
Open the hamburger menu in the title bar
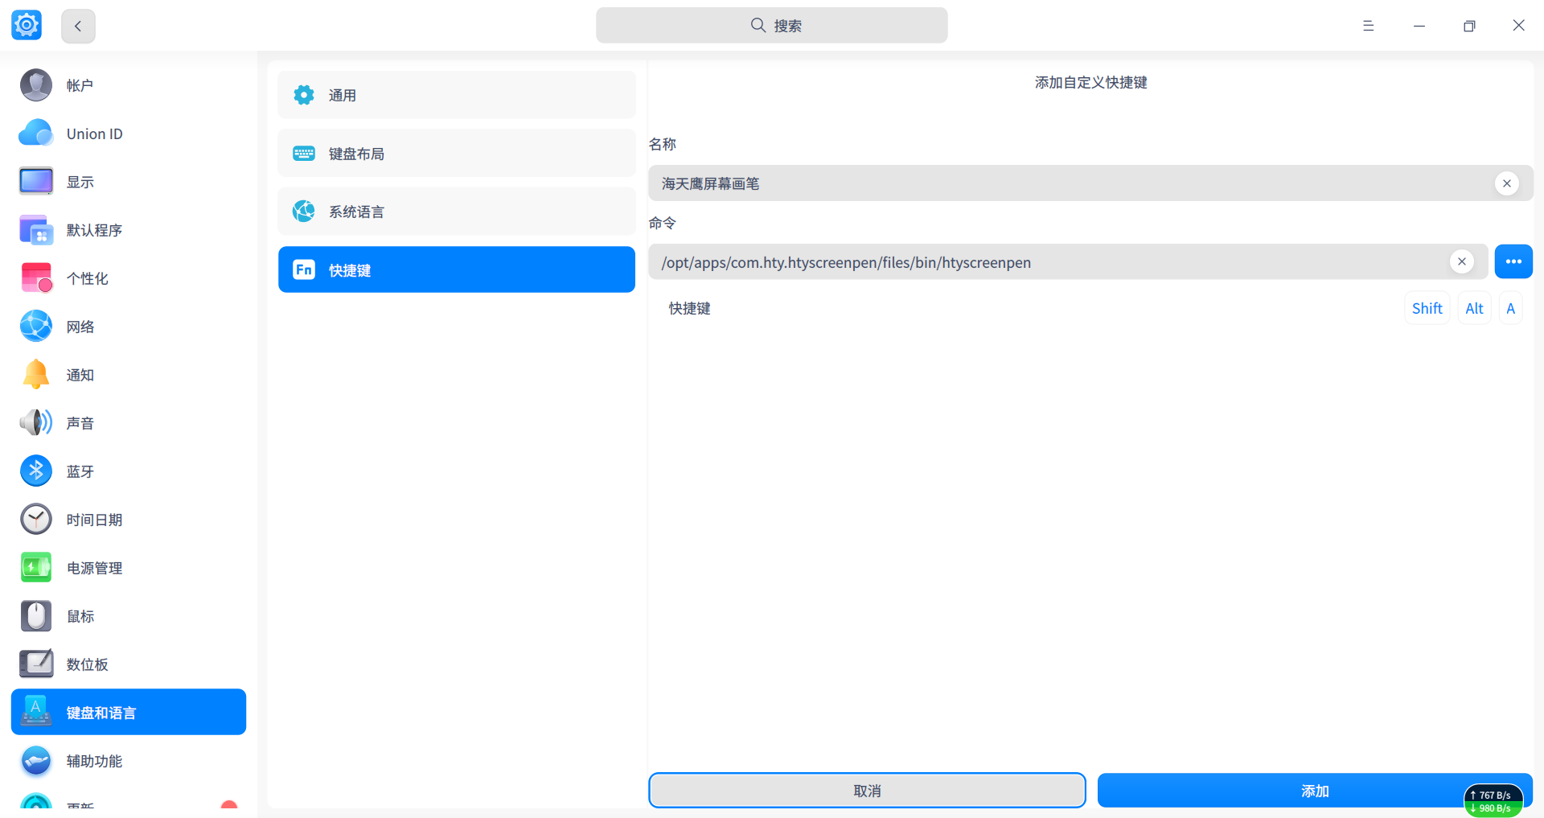(1368, 26)
